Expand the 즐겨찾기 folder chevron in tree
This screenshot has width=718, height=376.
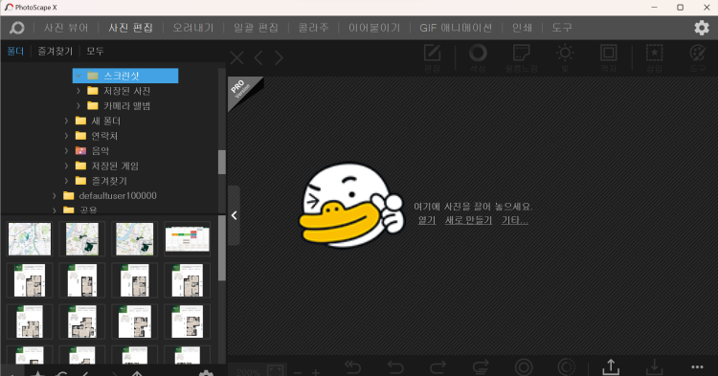coord(66,181)
